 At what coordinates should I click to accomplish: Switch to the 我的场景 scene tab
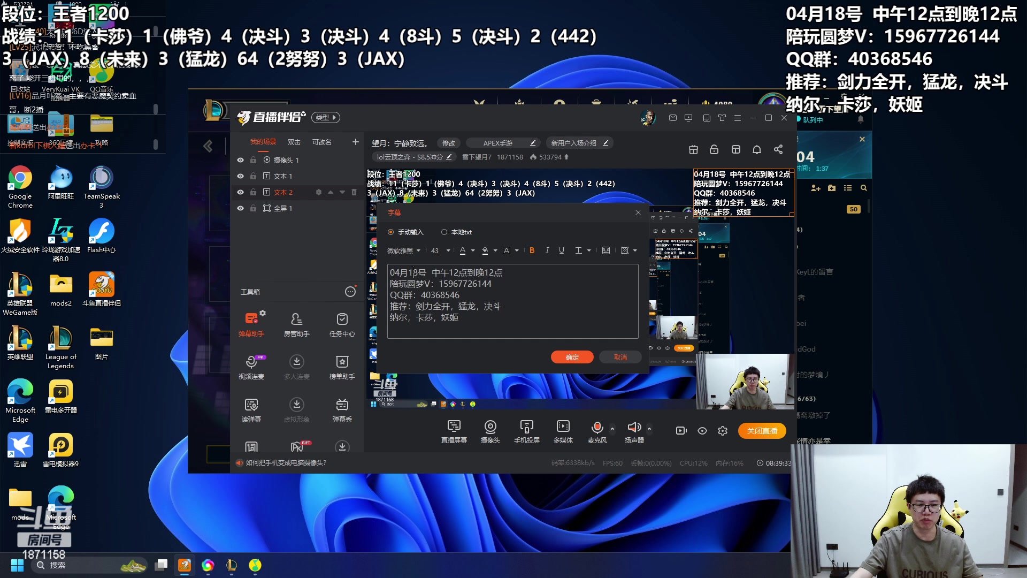click(263, 142)
